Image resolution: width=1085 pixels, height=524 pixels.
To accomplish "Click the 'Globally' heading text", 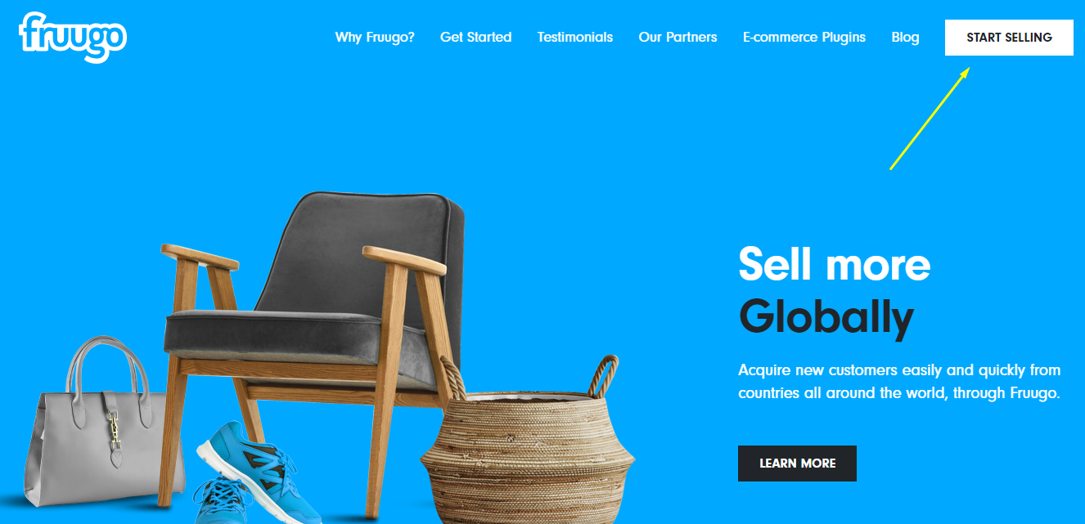I will point(826,319).
